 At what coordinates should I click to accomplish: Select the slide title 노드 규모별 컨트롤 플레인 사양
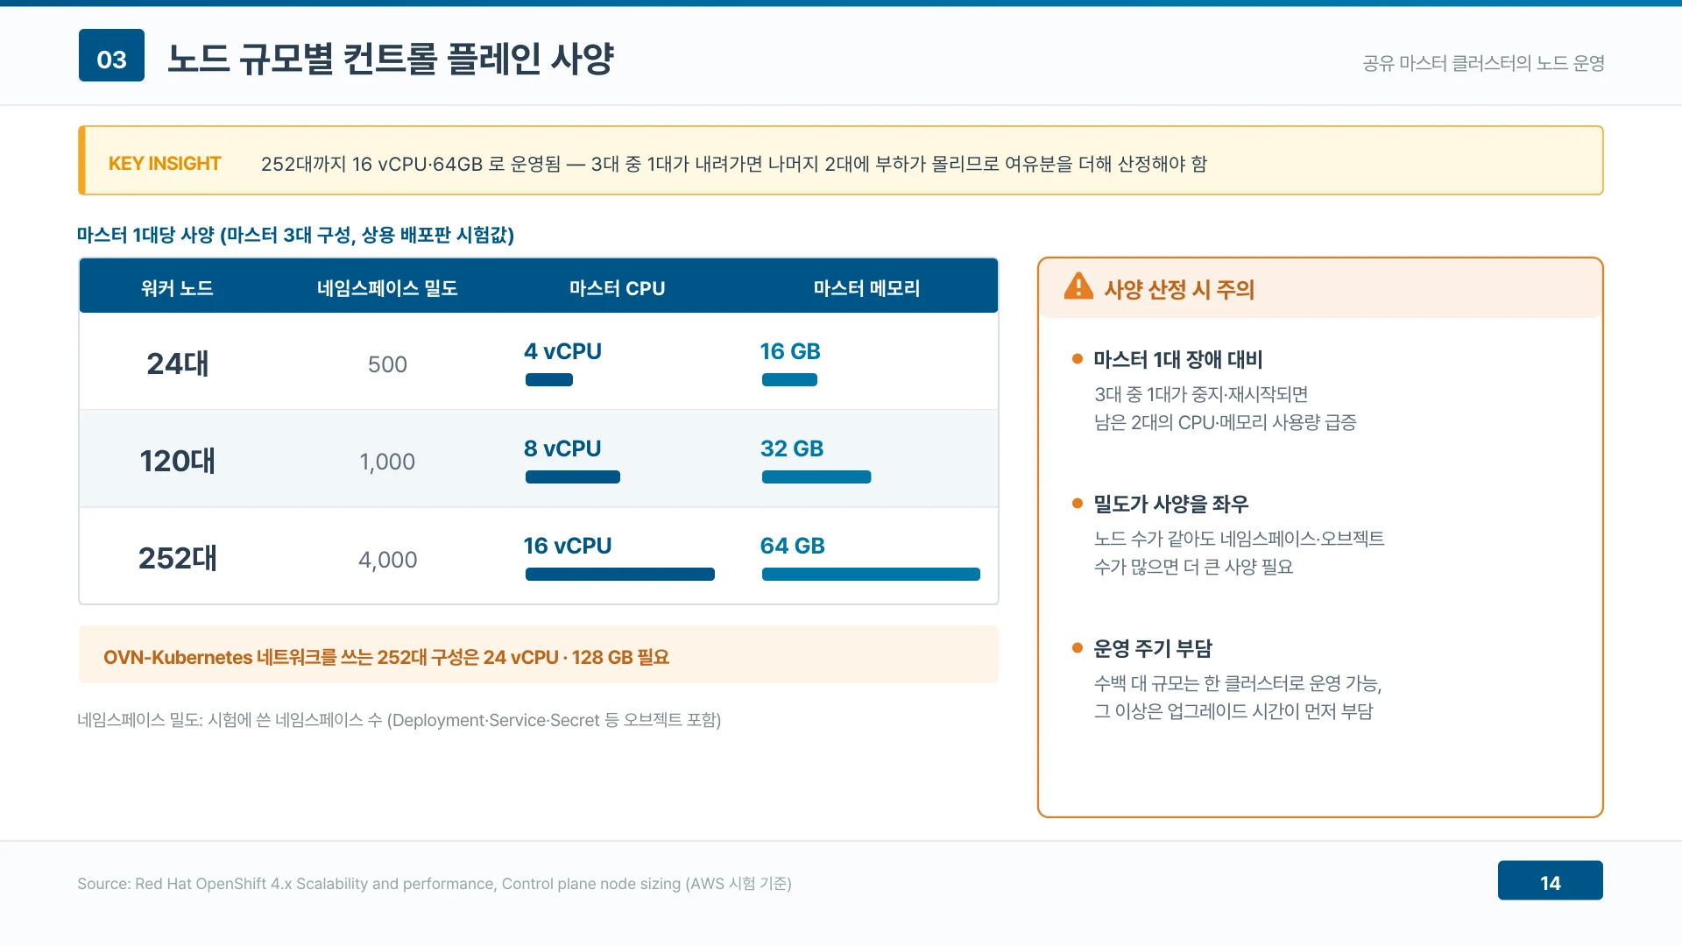[391, 59]
